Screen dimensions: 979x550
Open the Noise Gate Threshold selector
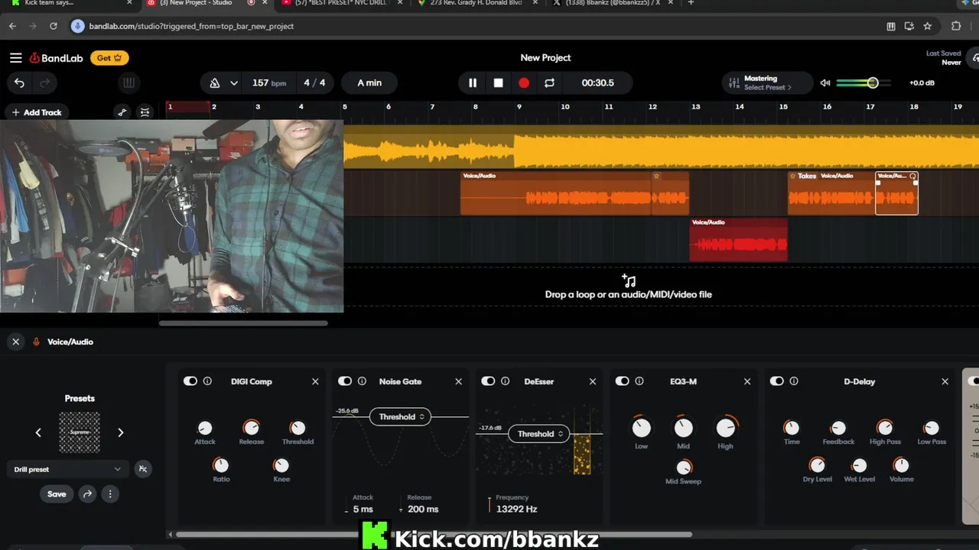click(400, 417)
